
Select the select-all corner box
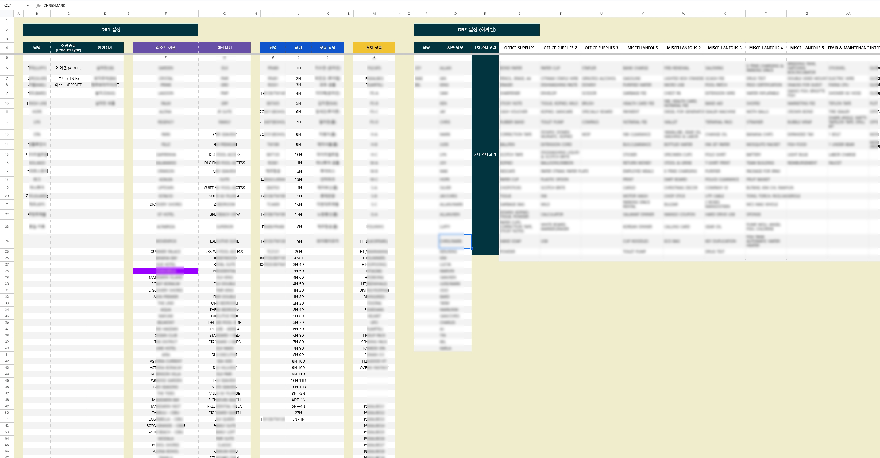point(6,14)
